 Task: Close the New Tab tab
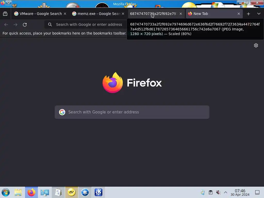pos(239,14)
